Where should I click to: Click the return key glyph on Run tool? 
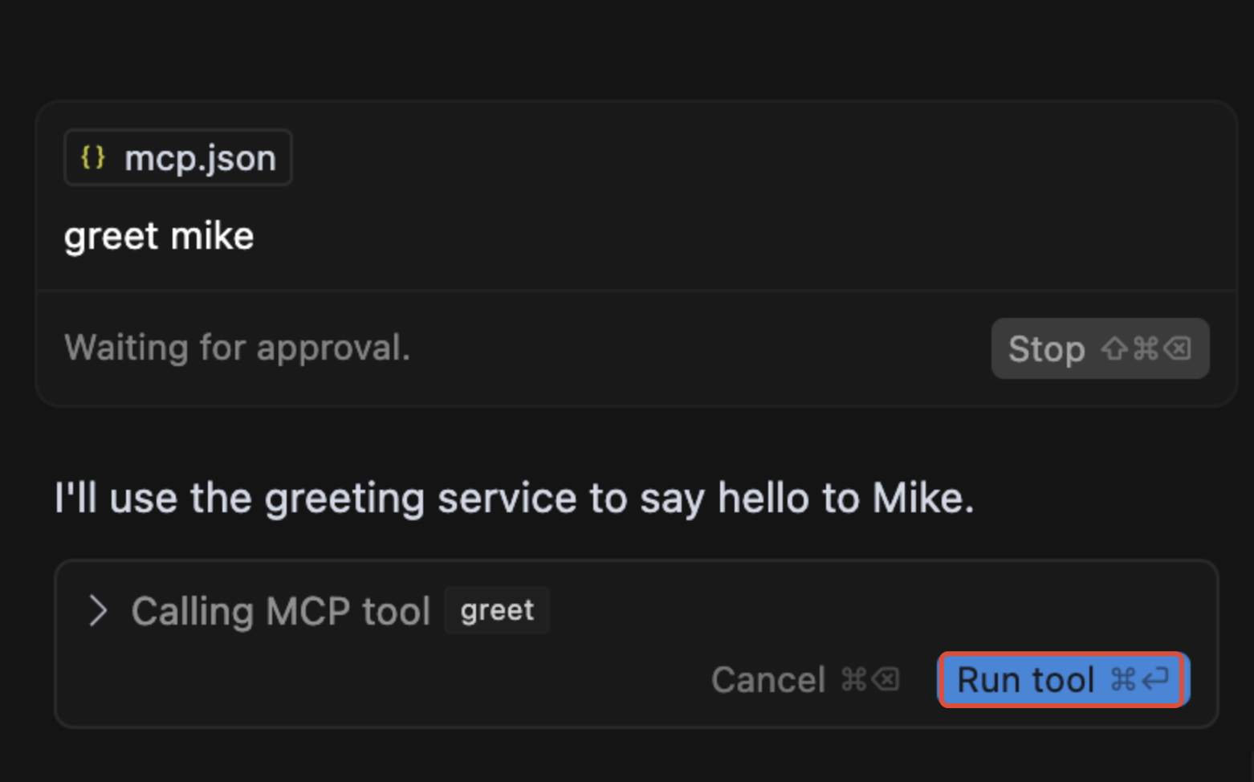click(1155, 680)
